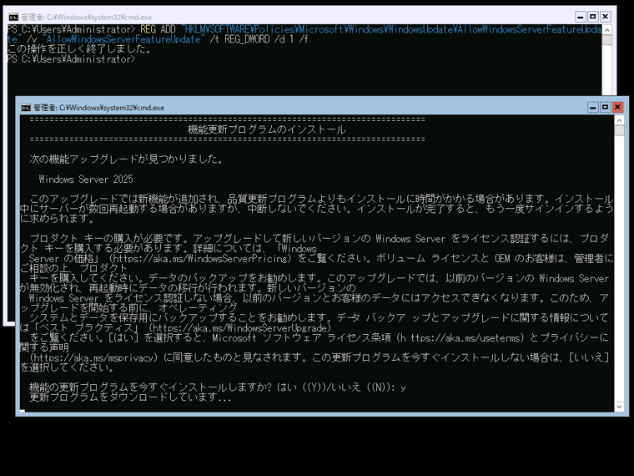This screenshot has height=476, width=634.
Task: Click the message 'この操作を正しく終了しました。'
Action: [79, 49]
